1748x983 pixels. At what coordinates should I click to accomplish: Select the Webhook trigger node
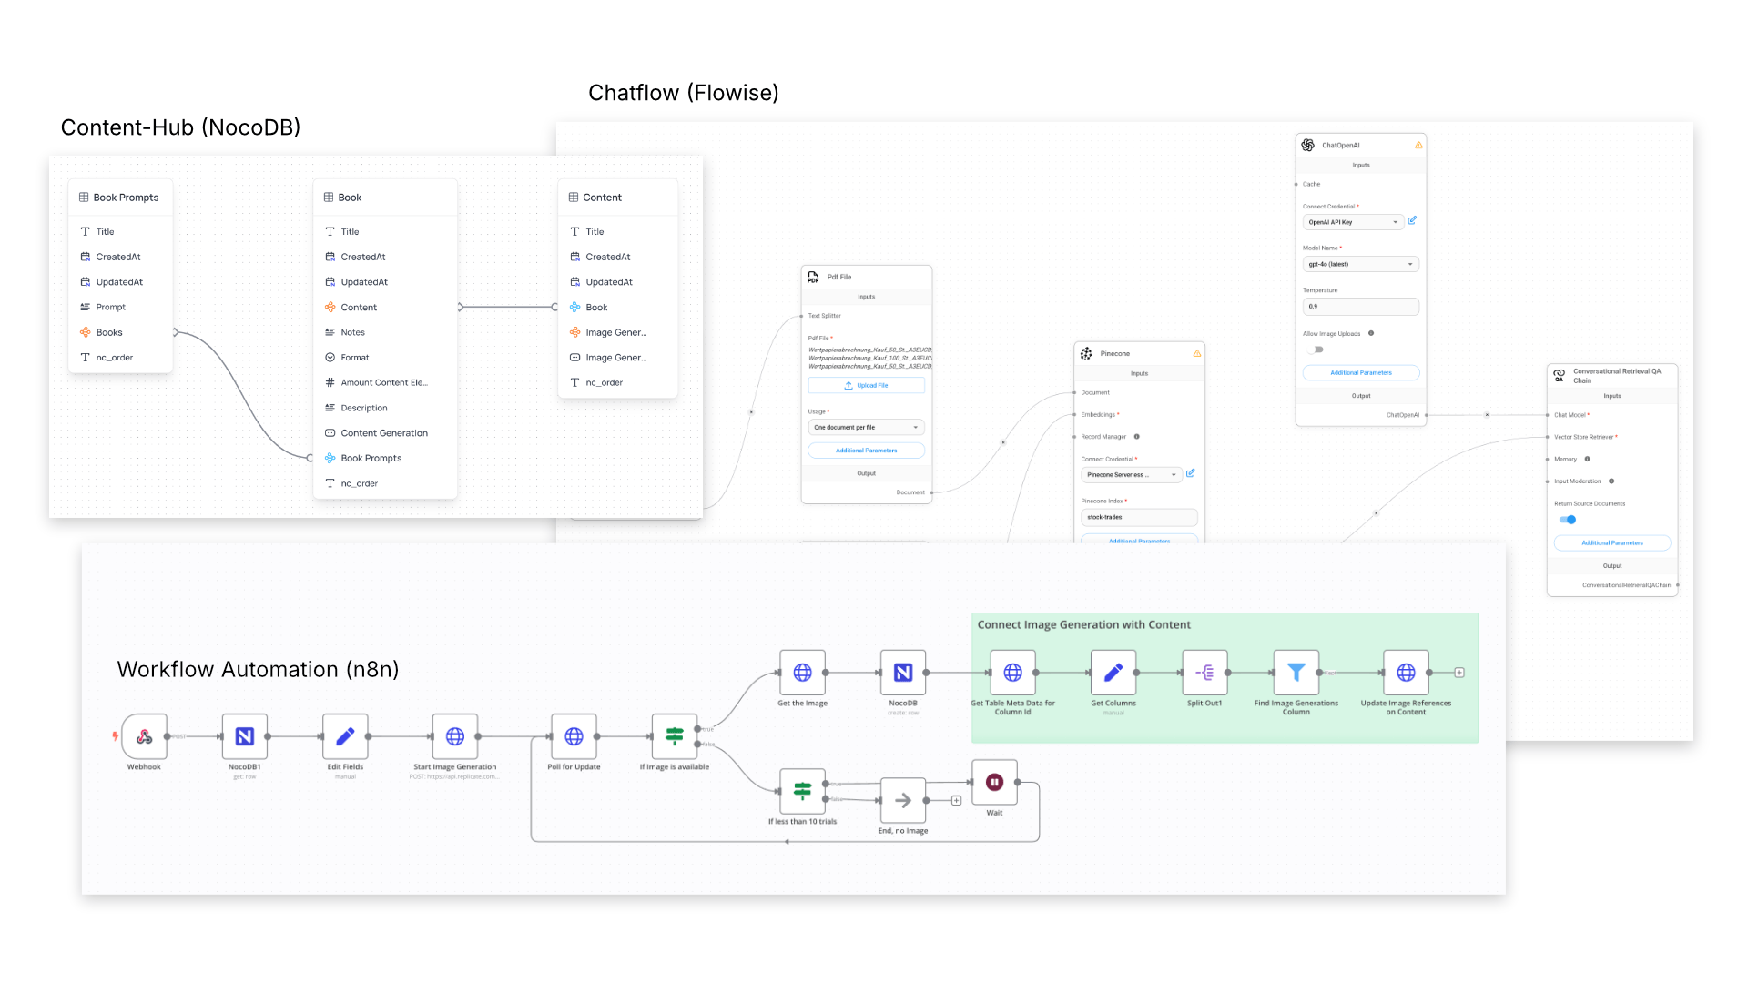click(143, 737)
